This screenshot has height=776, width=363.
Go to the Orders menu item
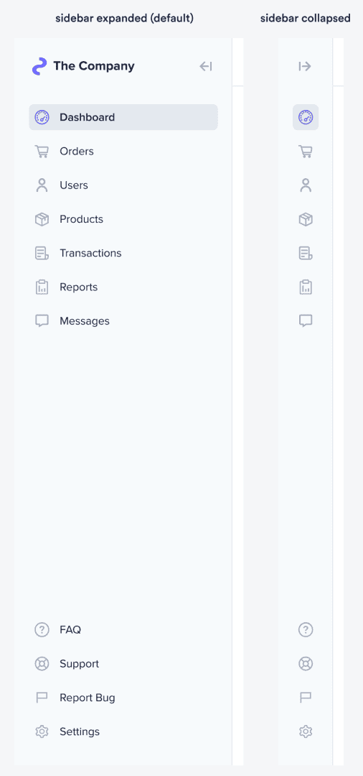(x=123, y=152)
